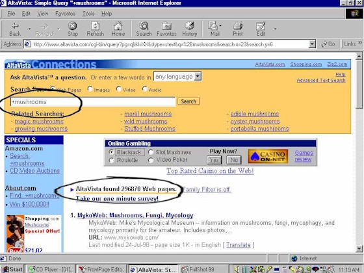Viewport: 364px width, 273px height.
Task: Go to the Home page icon
Action: [118, 25]
